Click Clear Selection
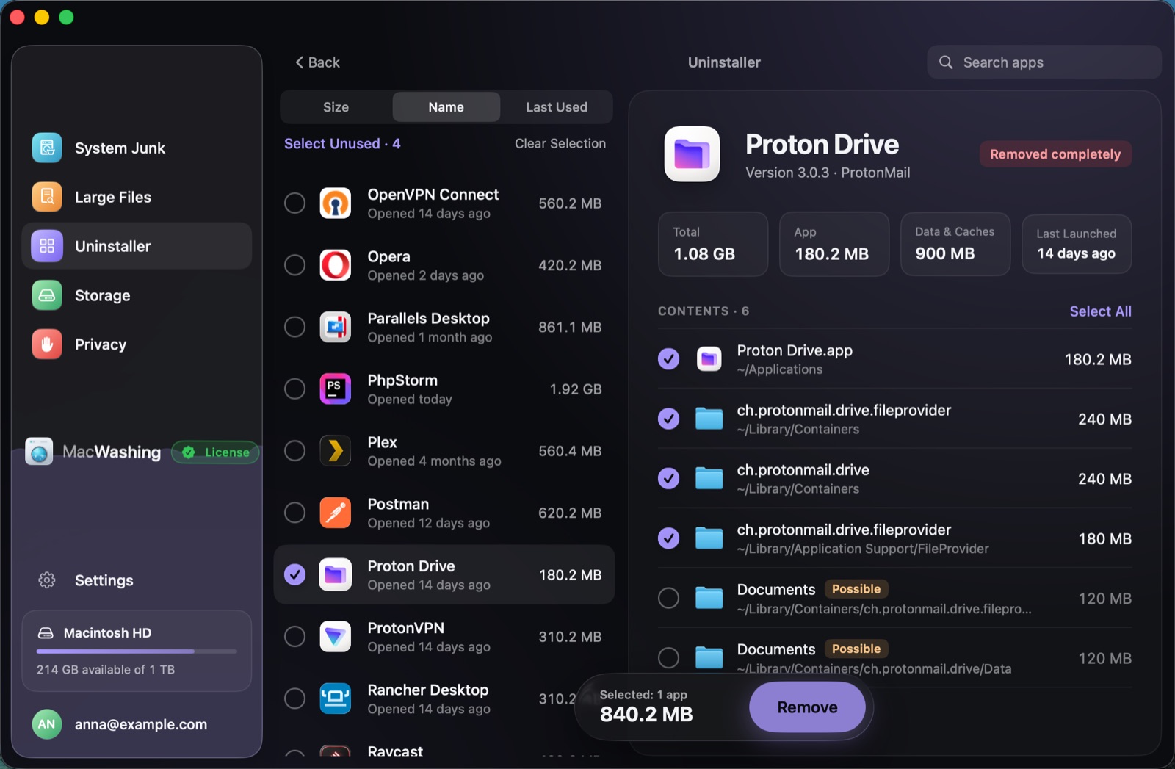 click(x=560, y=144)
